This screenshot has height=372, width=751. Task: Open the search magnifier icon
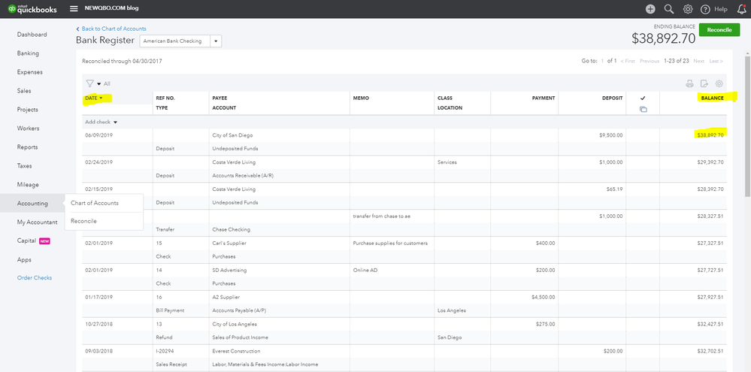point(669,9)
